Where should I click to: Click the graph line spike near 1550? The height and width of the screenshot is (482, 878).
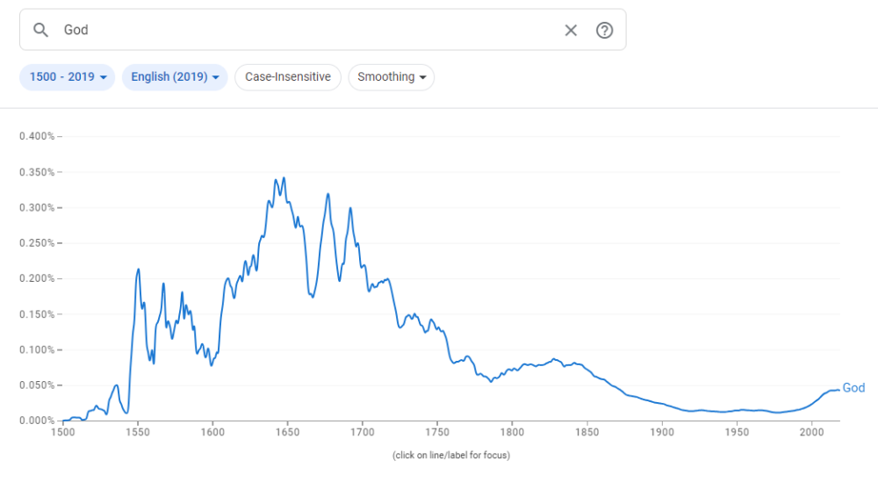coord(138,270)
